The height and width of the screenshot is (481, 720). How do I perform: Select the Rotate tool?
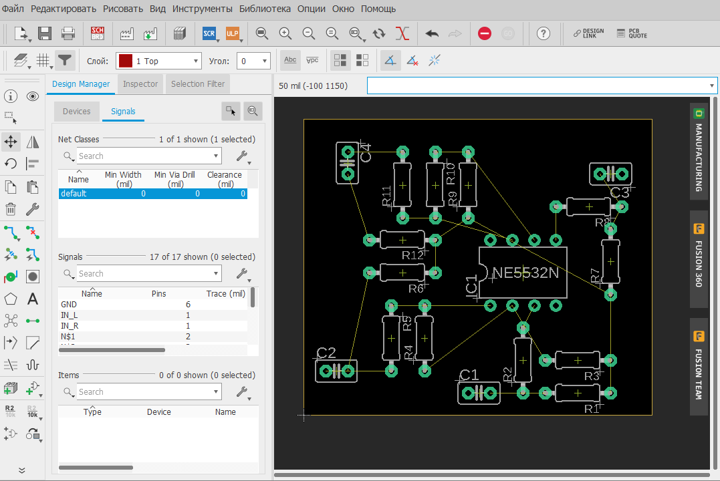click(x=11, y=164)
